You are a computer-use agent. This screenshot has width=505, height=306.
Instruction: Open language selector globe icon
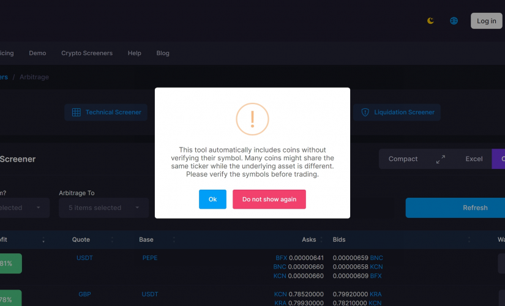(x=454, y=21)
